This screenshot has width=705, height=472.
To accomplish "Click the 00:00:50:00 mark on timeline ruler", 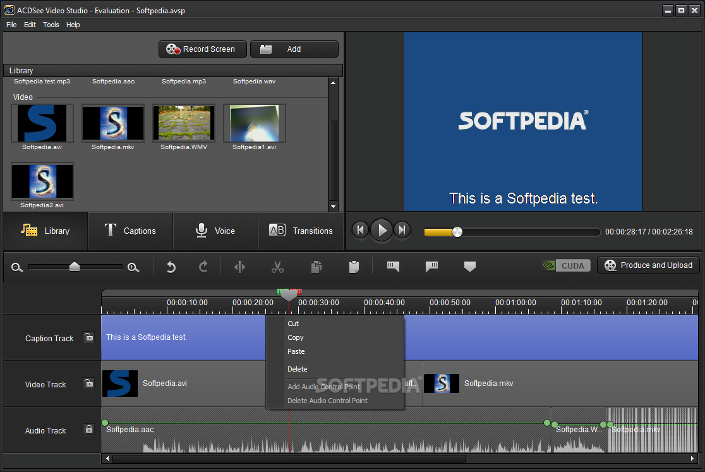I will pos(450,303).
